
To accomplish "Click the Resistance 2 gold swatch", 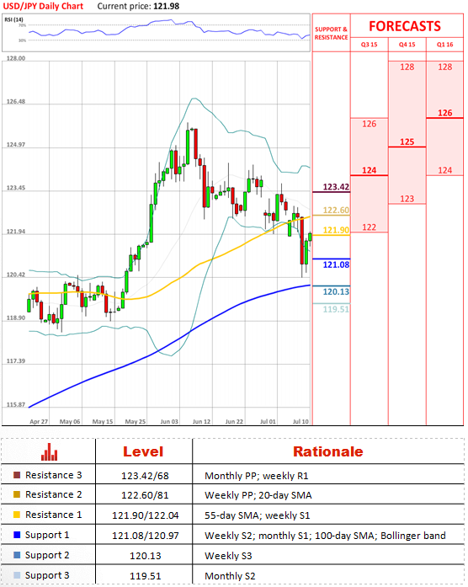I will tap(17, 494).
